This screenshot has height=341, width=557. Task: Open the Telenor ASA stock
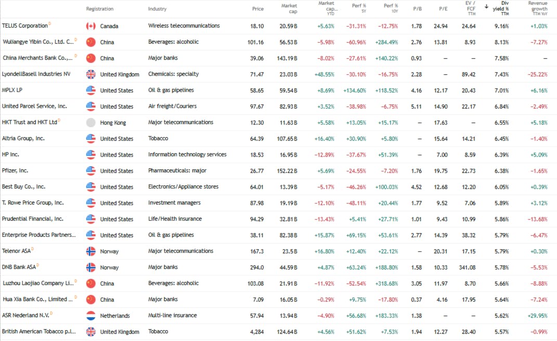(x=16, y=251)
